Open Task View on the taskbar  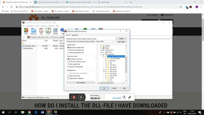[16, 112]
